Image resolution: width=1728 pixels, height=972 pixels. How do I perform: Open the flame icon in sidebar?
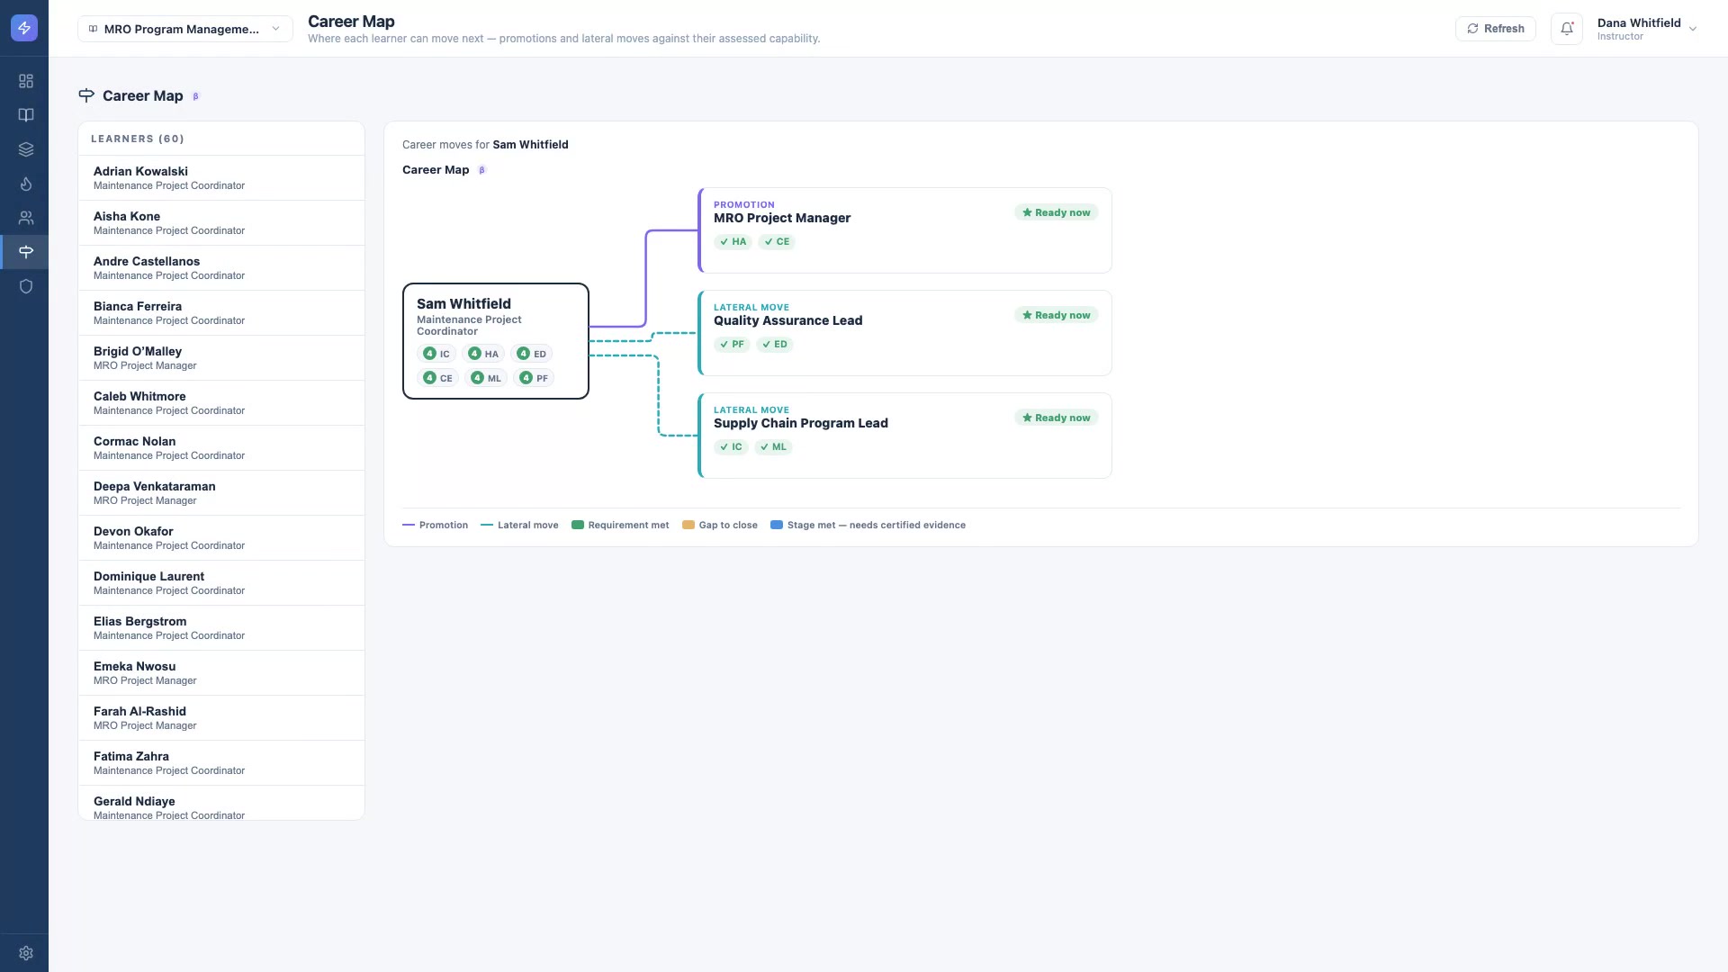click(26, 184)
